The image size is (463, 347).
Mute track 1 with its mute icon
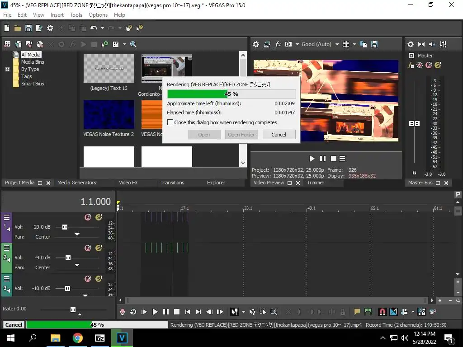[x=88, y=217]
